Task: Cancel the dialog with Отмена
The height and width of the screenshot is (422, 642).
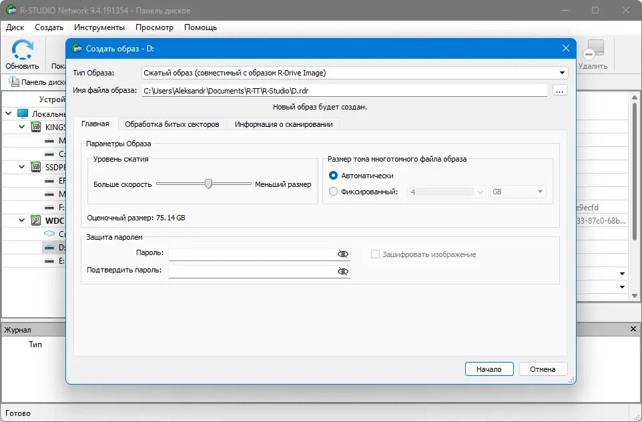Action: point(543,369)
